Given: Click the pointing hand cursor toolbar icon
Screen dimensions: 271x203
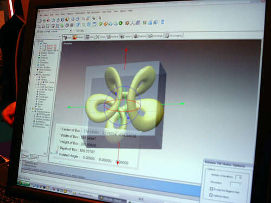Looking at the screenshot, I should click(x=100, y=18).
